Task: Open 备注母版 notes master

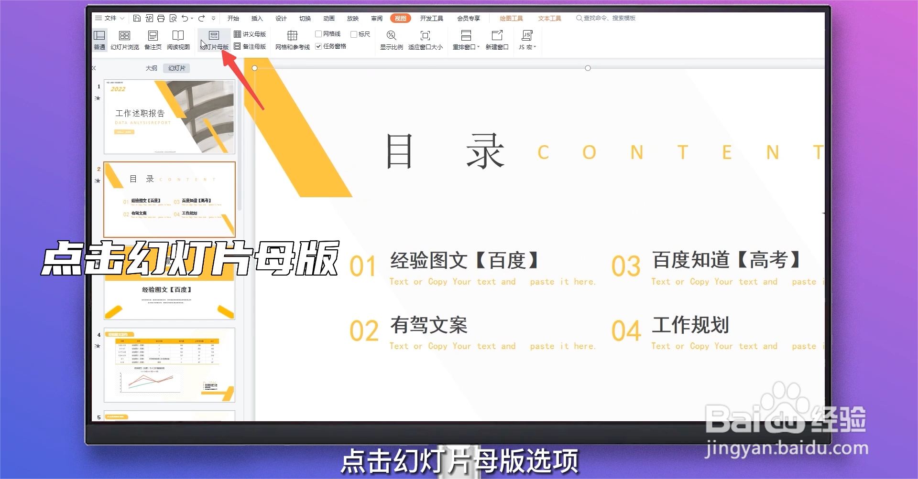Action: (x=250, y=46)
